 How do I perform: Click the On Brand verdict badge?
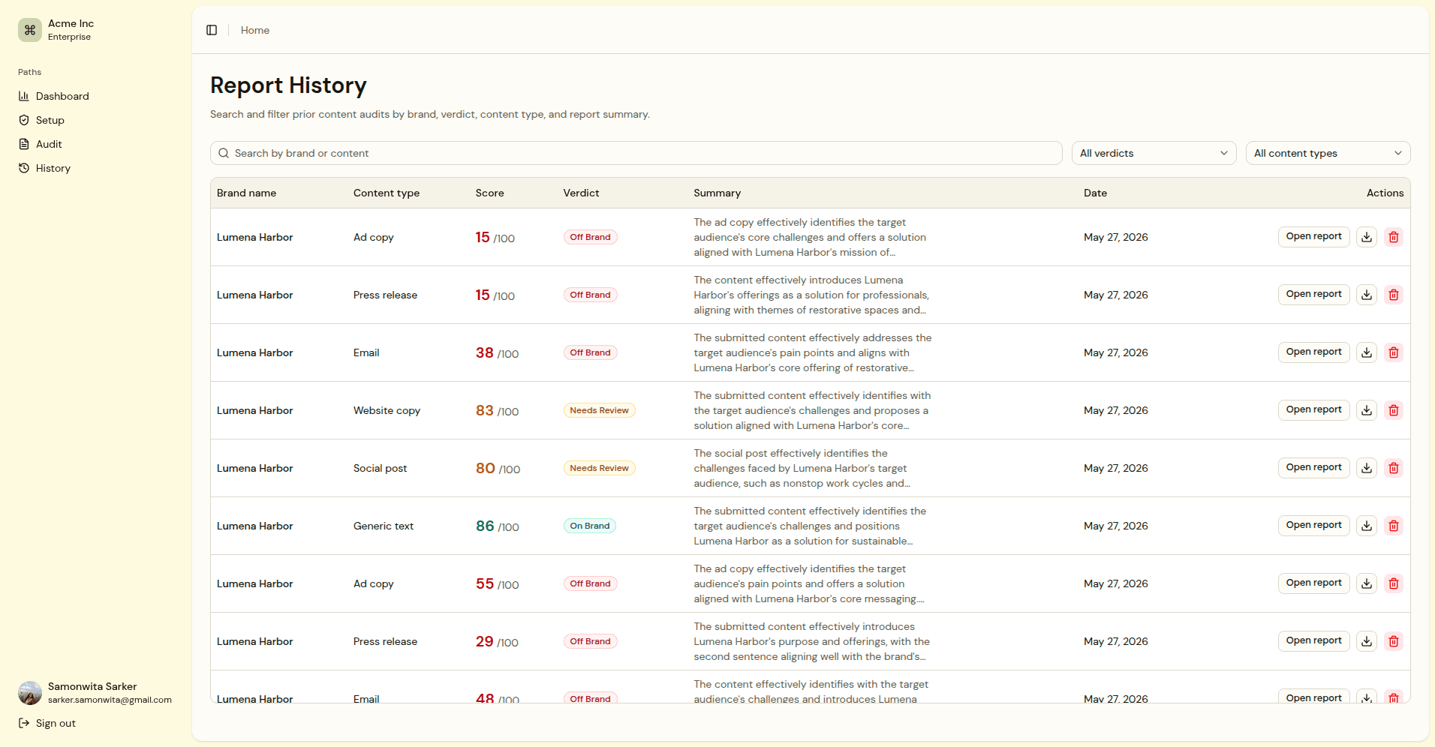590,526
